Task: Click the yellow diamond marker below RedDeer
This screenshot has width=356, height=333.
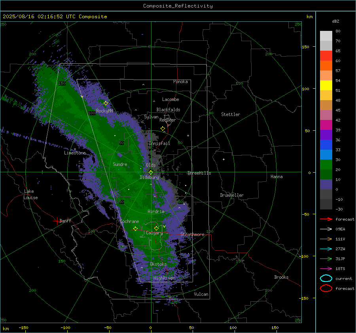Action: point(163,129)
